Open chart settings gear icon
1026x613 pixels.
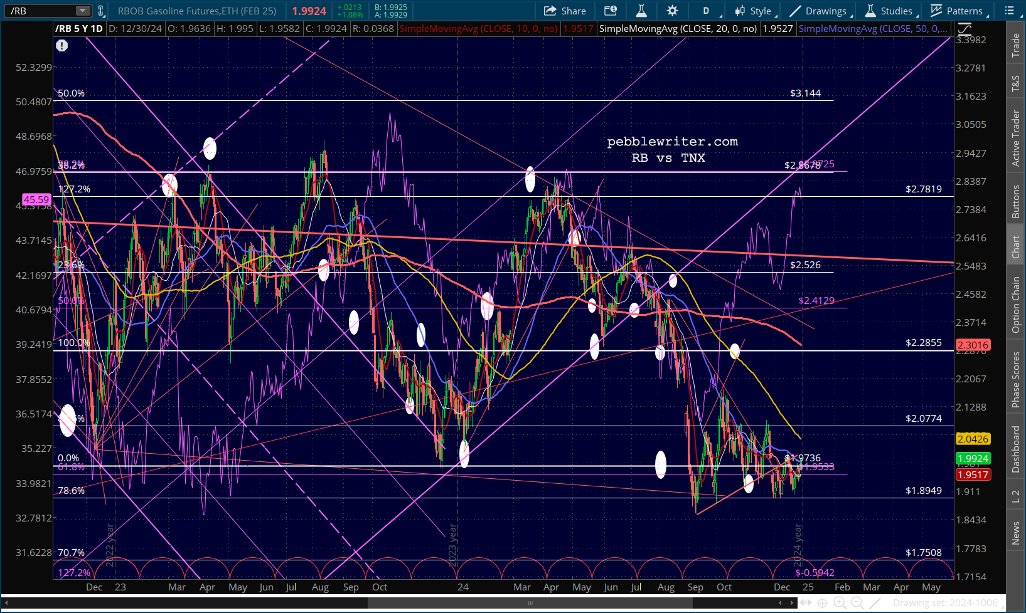[x=672, y=11]
